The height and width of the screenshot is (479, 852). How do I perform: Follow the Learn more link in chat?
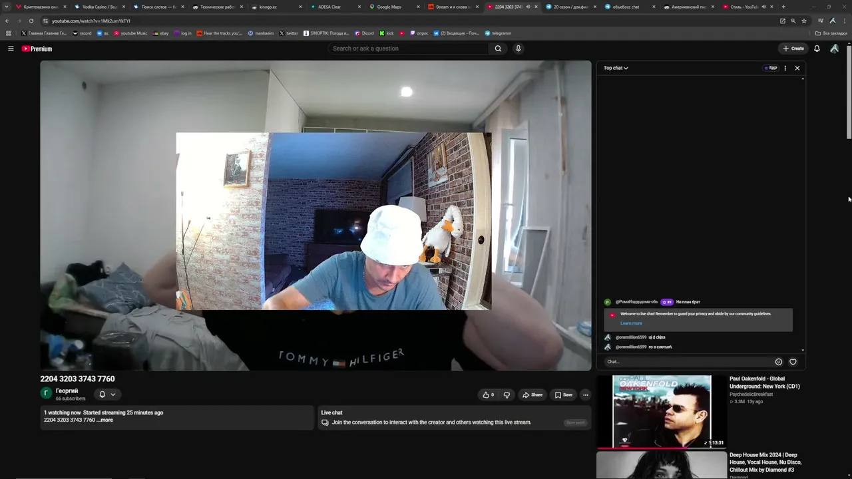(x=631, y=323)
